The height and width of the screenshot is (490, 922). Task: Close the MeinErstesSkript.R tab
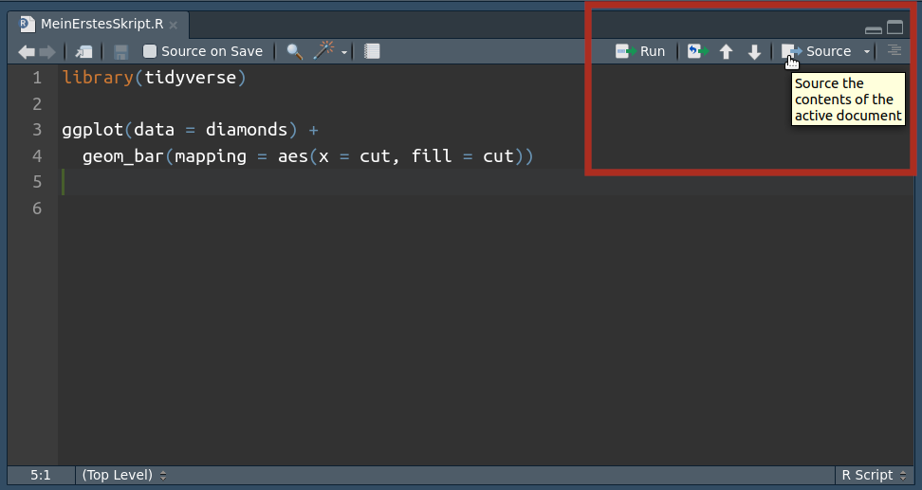pyautogui.click(x=174, y=25)
